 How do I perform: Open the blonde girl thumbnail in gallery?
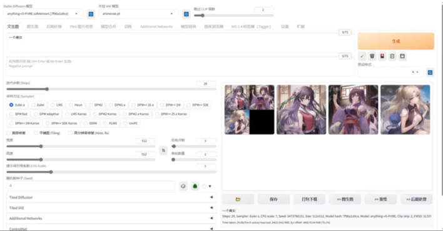[x=405, y=110]
